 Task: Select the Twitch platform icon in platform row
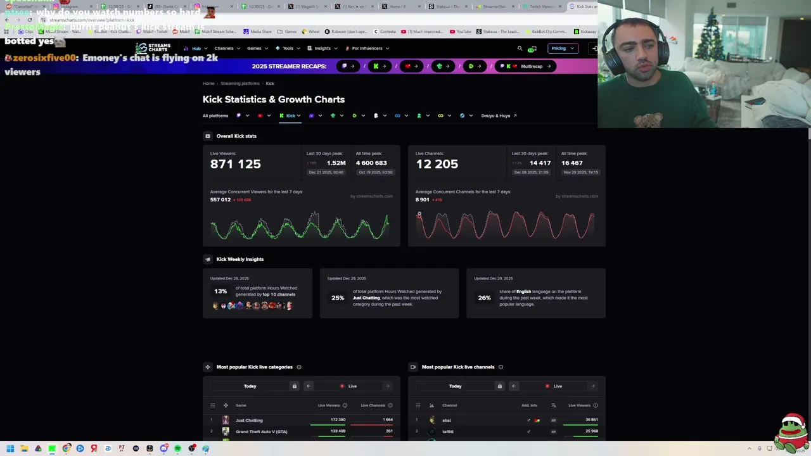coord(239,116)
